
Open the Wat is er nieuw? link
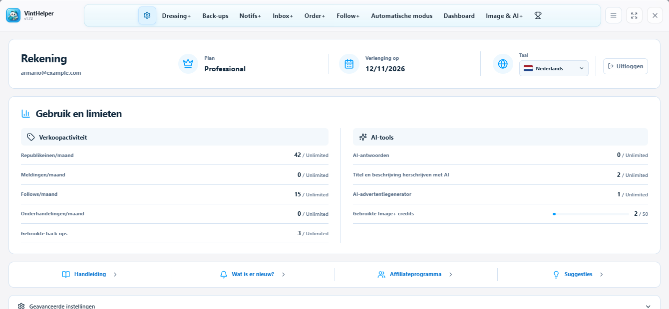point(253,275)
